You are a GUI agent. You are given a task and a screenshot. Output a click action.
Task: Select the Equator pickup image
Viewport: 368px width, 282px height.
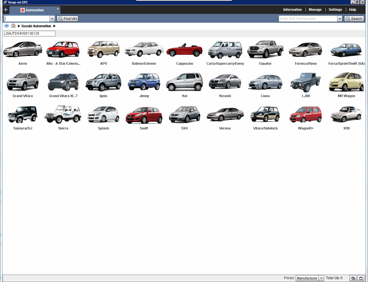265,49
